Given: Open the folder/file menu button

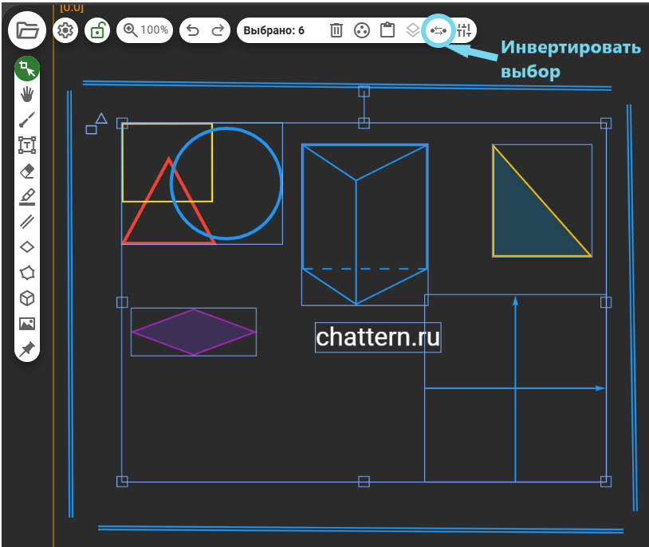Looking at the screenshot, I should point(27,31).
